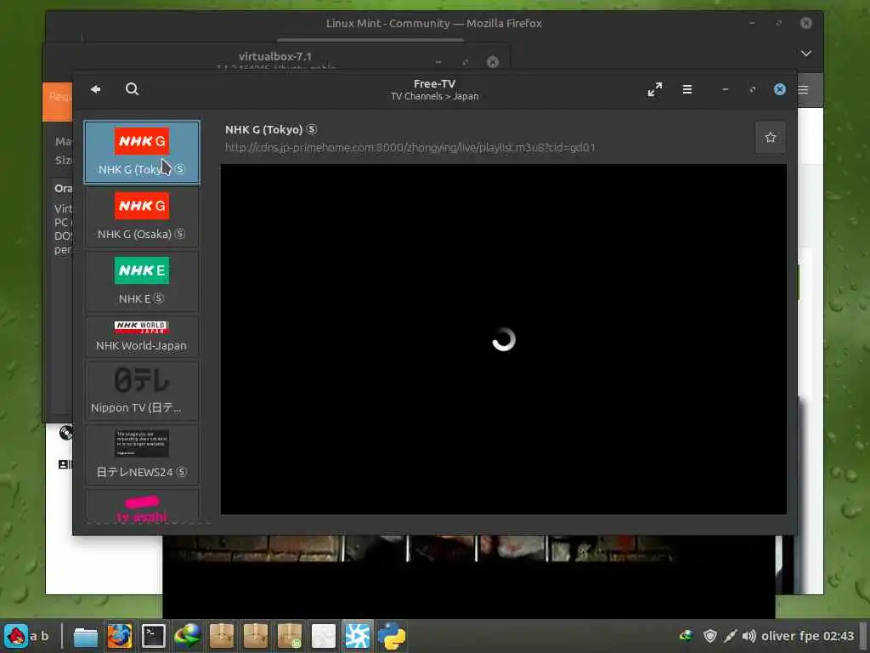Viewport: 870px width, 653px height.
Task: Open the panel menu with the red bird icon
Action: tap(16, 636)
